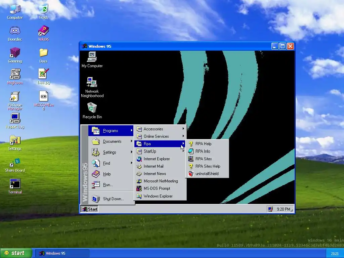Click the Report Bug desktop icon
Viewport: 344px width, 258px height.
(x=15, y=121)
